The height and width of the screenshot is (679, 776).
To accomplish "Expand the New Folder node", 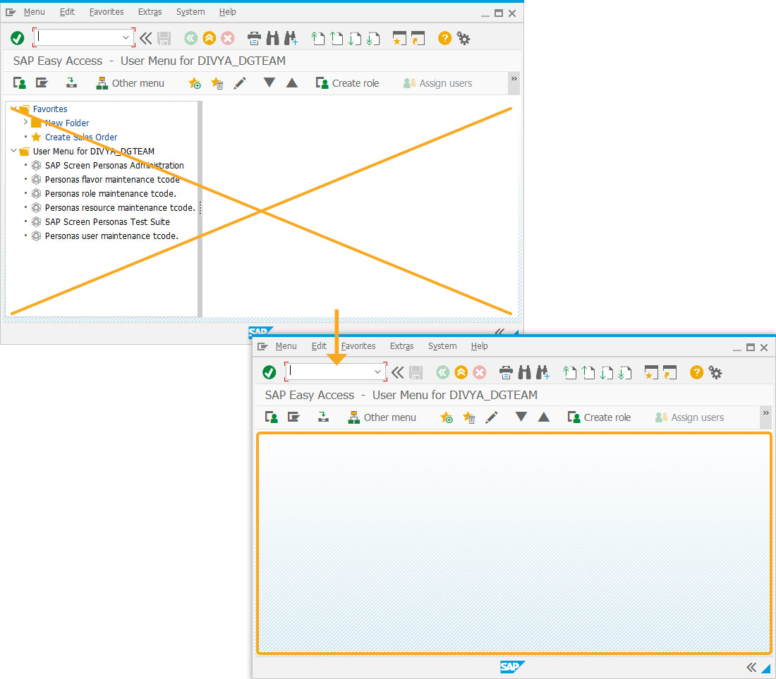I will pos(25,122).
